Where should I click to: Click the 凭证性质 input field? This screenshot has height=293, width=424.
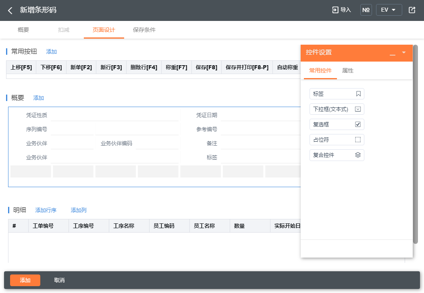click(x=114, y=115)
